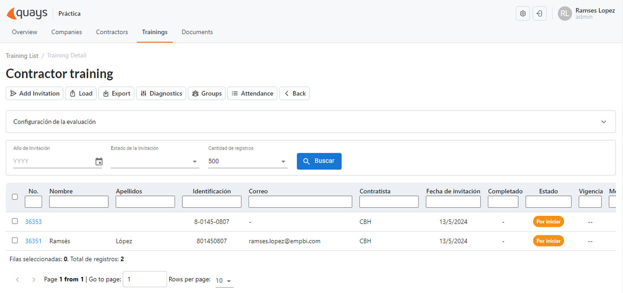Click the logout icon in the header
623x293 pixels.
tap(540, 13)
